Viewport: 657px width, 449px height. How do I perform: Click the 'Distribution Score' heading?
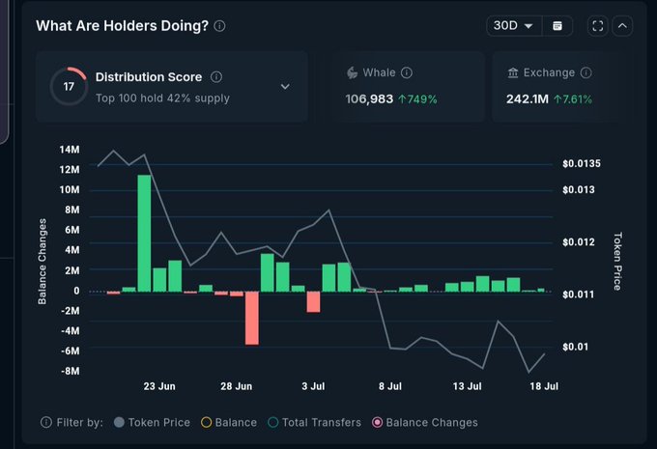tap(149, 77)
